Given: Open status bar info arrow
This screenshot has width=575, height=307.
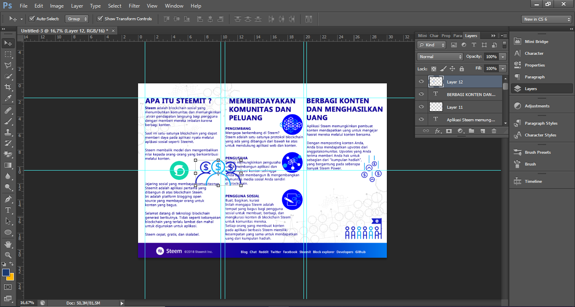Looking at the screenshot, I should pos(122,303).
